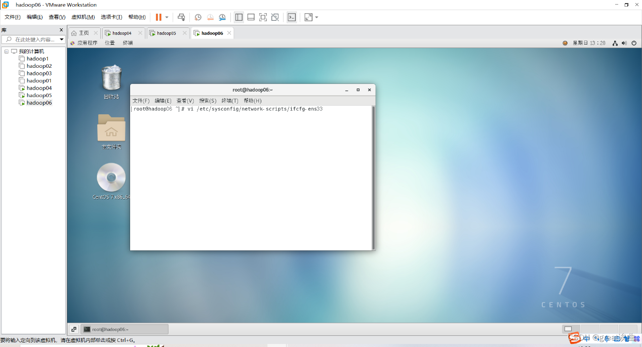Open the CentOS 位置 menu

coord(110,43)
